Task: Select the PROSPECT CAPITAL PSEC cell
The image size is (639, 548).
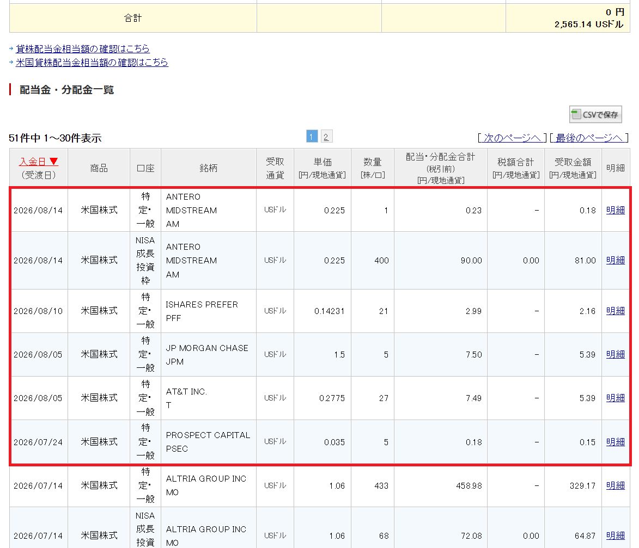Action: point(209,442)
